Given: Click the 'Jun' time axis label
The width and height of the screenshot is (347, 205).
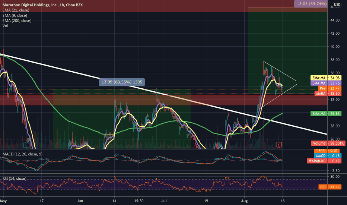Looking at the screenshot, I should coord(80,201).
